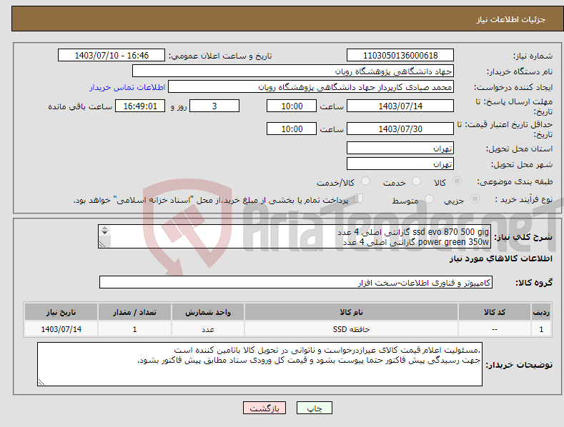This screenshot has height=427, width=564.
Task: Select the جزیی purchase type radio
Action: click(475, 199)
